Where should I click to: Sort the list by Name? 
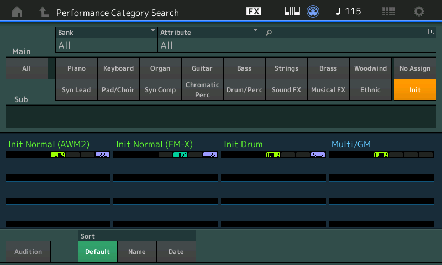tap(137, 252)
